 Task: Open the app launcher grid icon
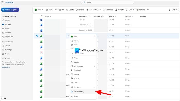click(2, 2)
